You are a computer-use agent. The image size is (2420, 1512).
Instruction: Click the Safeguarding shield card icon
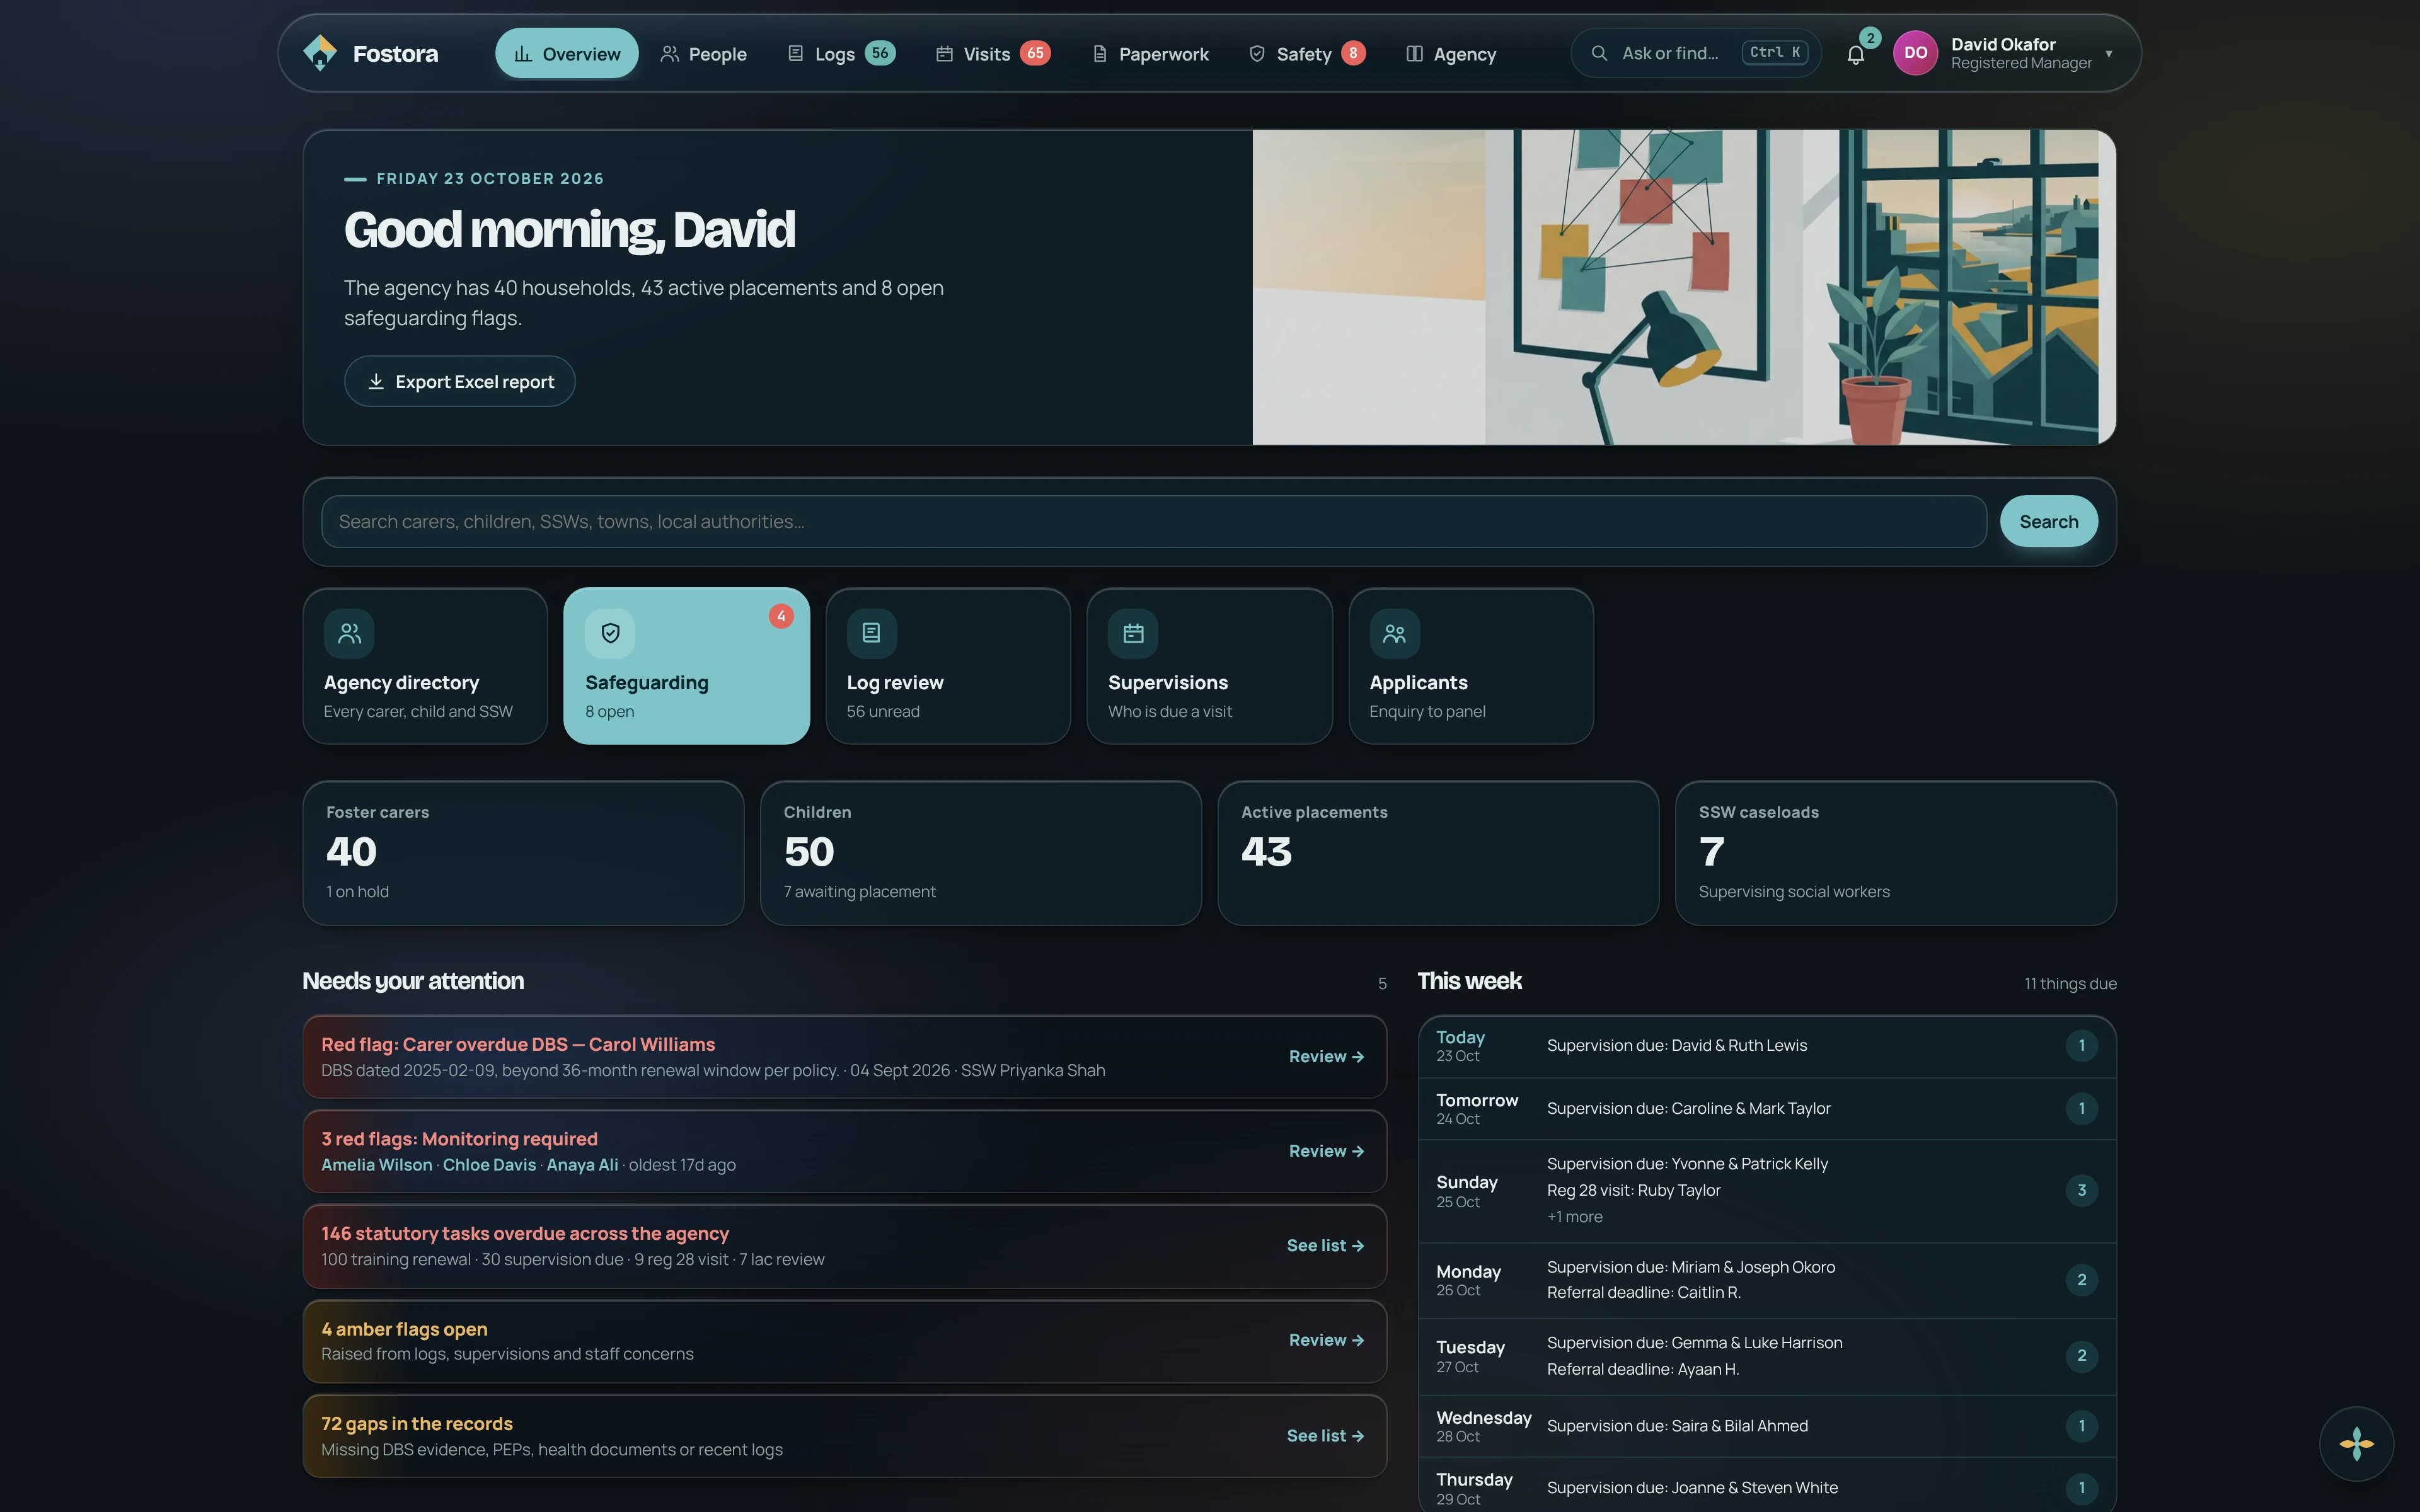[610, 633]
